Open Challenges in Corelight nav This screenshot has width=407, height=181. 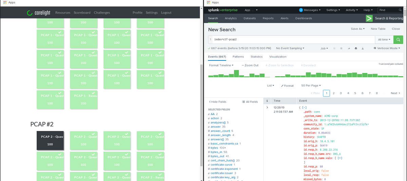[102, 12]
